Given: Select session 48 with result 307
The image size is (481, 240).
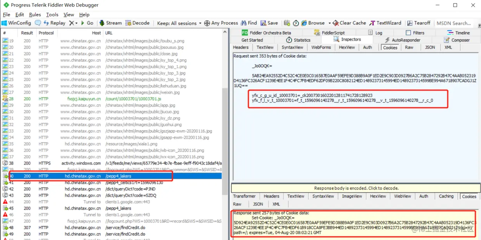Looking at the screenshot, I should [x=111, y=228].
